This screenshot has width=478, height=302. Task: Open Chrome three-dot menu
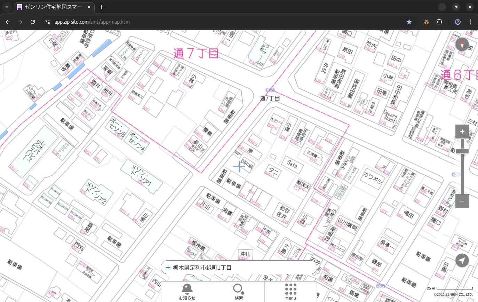point(470,22)
